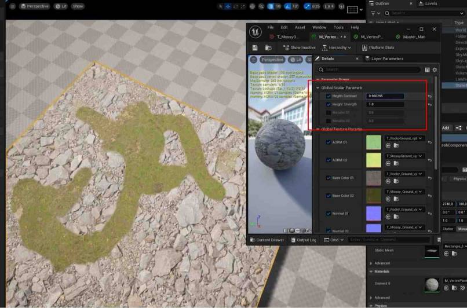Browse to Normal 01 texture asset

click(396, 217)
